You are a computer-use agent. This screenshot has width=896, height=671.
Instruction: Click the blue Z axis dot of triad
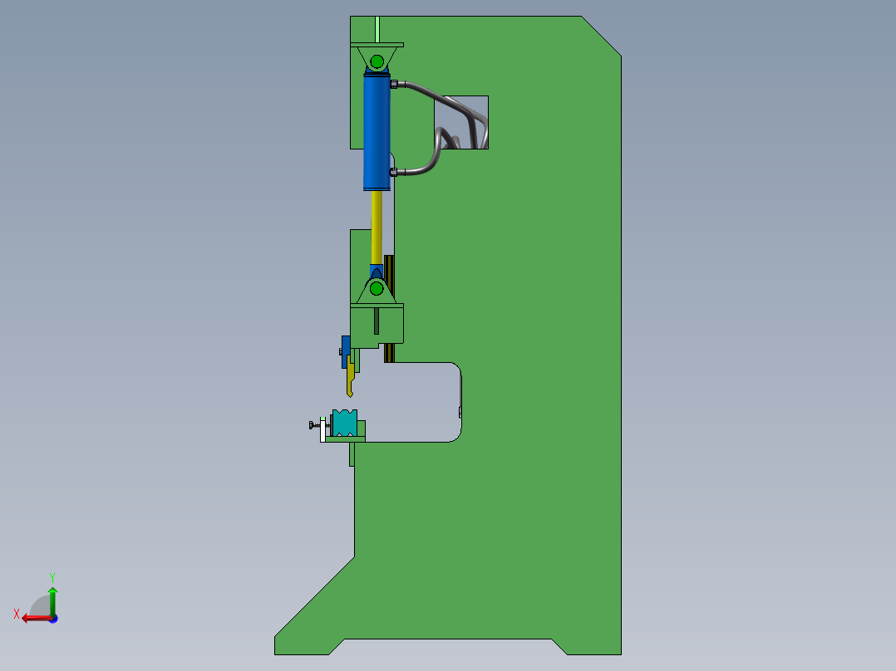point(54,619)
